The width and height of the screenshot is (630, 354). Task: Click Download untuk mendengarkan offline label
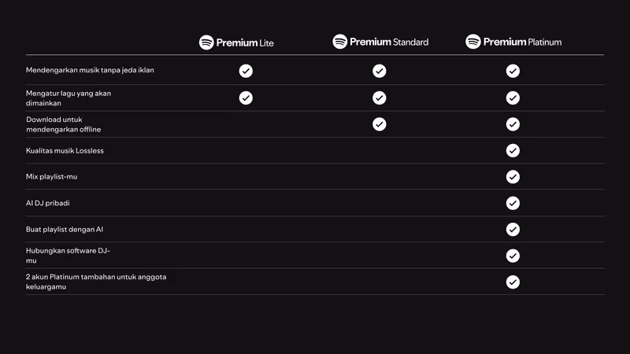click(64, 124)
